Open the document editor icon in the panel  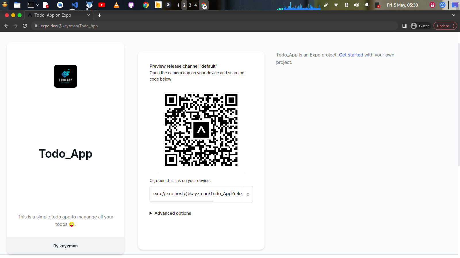[x=46, y=5]
